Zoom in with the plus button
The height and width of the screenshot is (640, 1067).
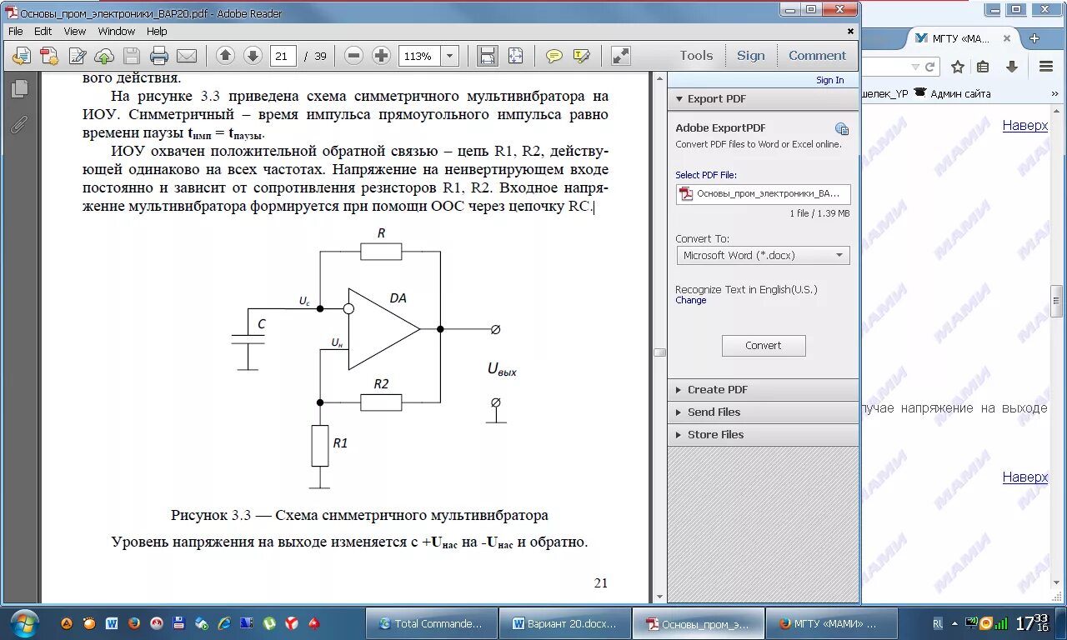coord(381,56)
